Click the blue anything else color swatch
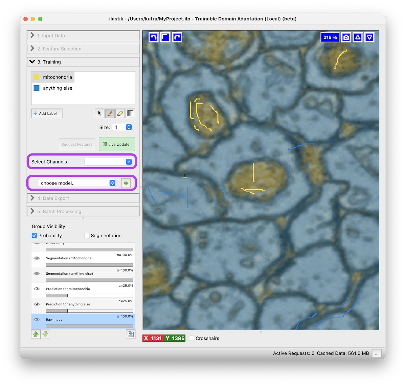This screenshot has height=386, width=406. [x=37, y=88]
